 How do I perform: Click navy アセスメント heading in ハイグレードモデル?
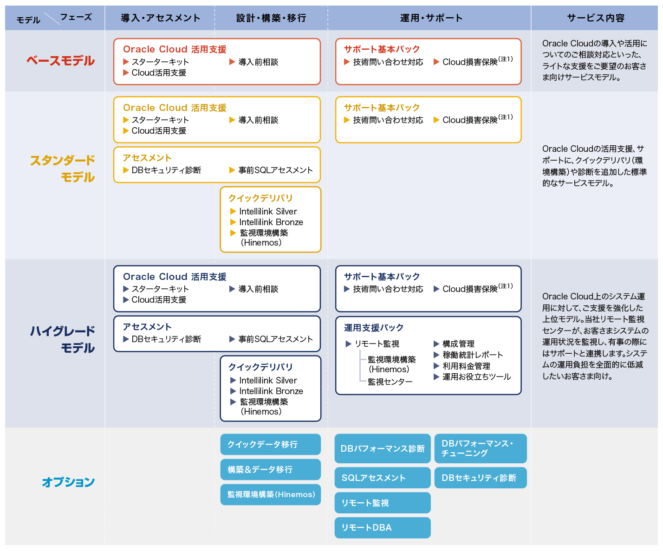[147, 327]
